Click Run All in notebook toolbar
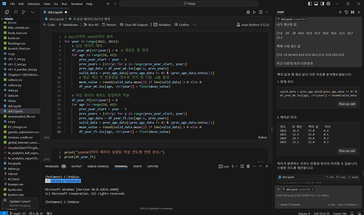This screenshot has width=364, height=215. tap(91, 25)
